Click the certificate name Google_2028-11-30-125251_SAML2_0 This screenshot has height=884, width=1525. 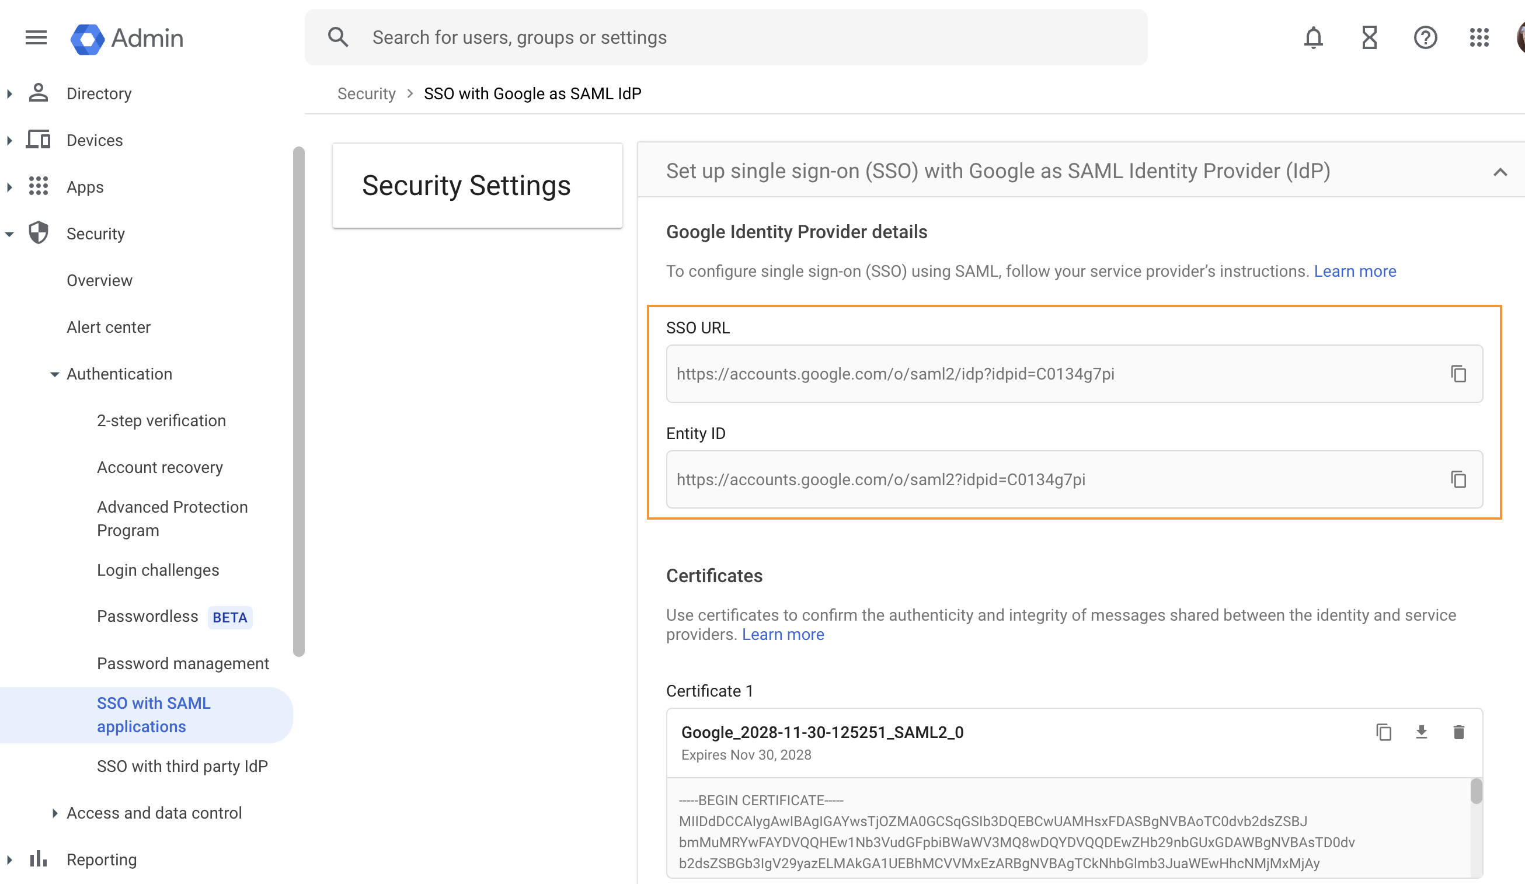point(822,732)
